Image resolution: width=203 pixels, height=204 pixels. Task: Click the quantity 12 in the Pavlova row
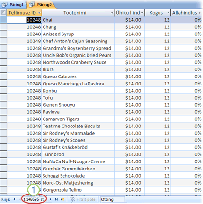(x=158, y=112)
